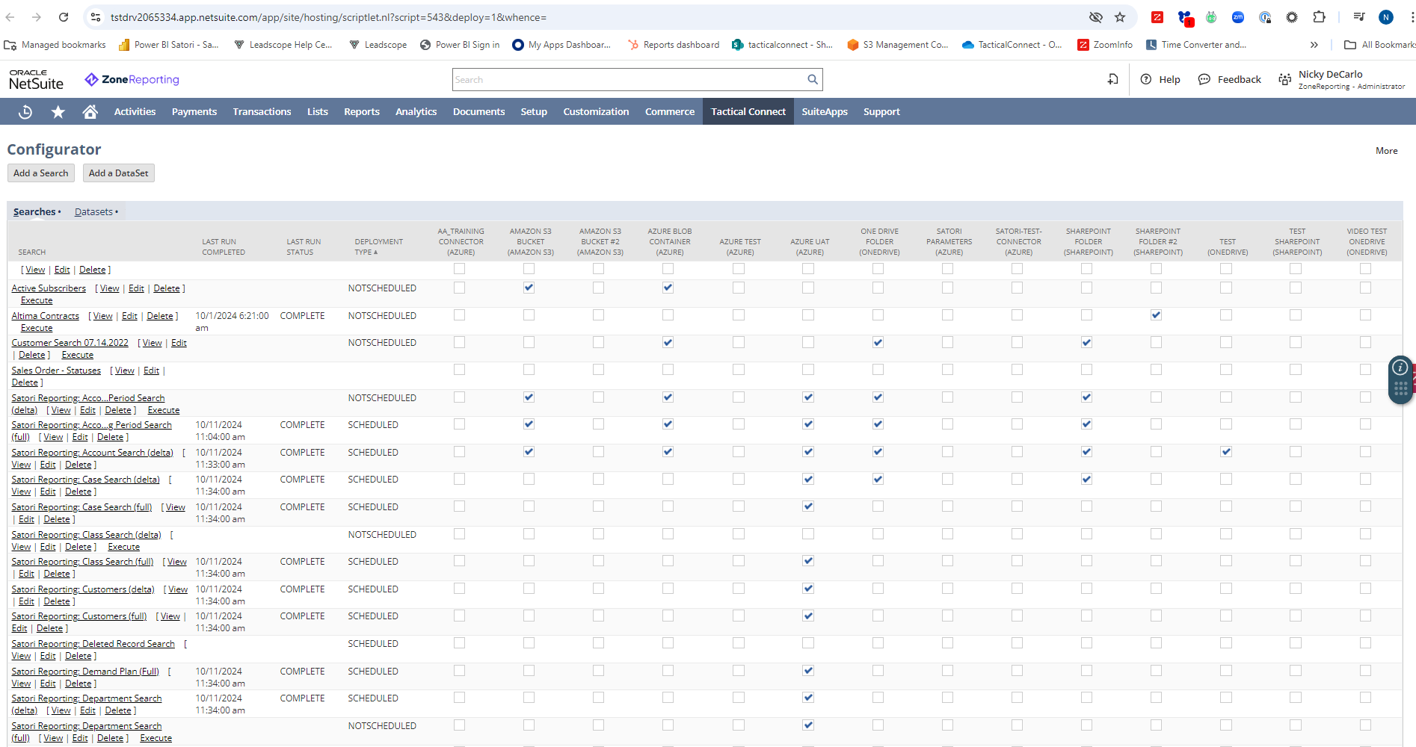Reload the page in browser

pos(64,17)
